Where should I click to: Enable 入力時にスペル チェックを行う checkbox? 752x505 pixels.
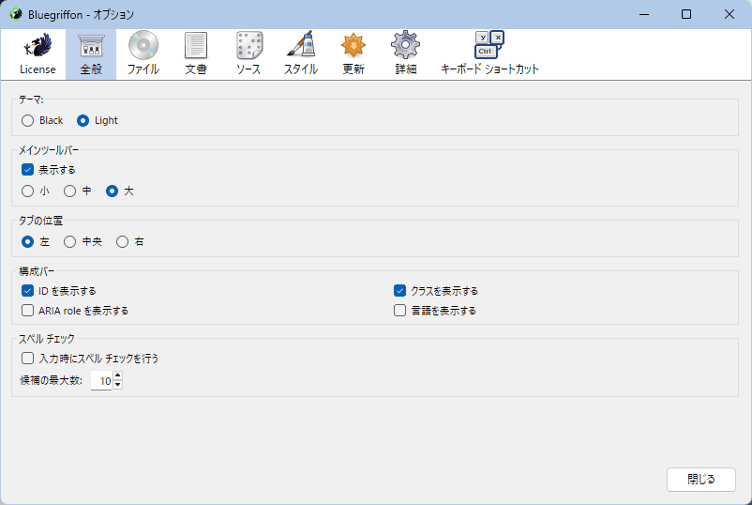tap(28, 359)
